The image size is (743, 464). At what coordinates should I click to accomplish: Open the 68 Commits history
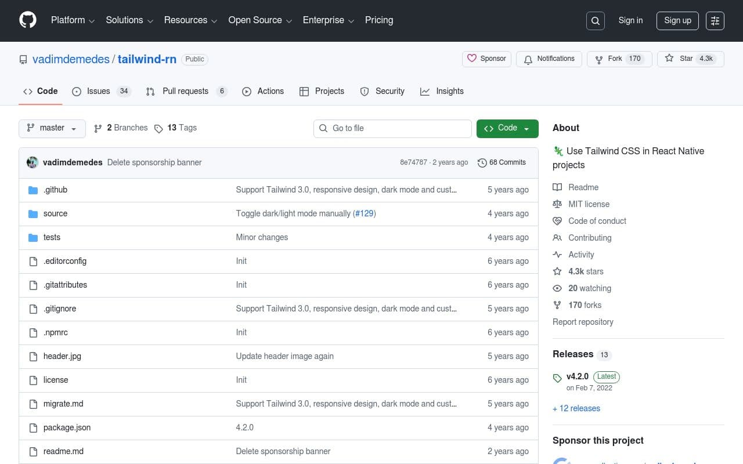pyautogui.click(x=502, y=162)
